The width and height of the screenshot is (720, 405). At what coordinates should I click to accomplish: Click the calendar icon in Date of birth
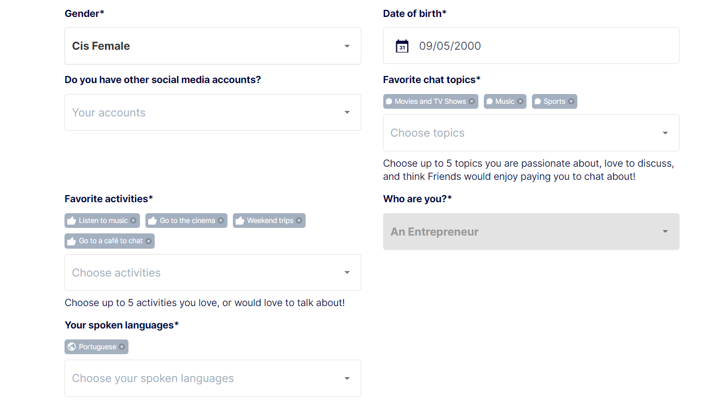pos(402,46)
